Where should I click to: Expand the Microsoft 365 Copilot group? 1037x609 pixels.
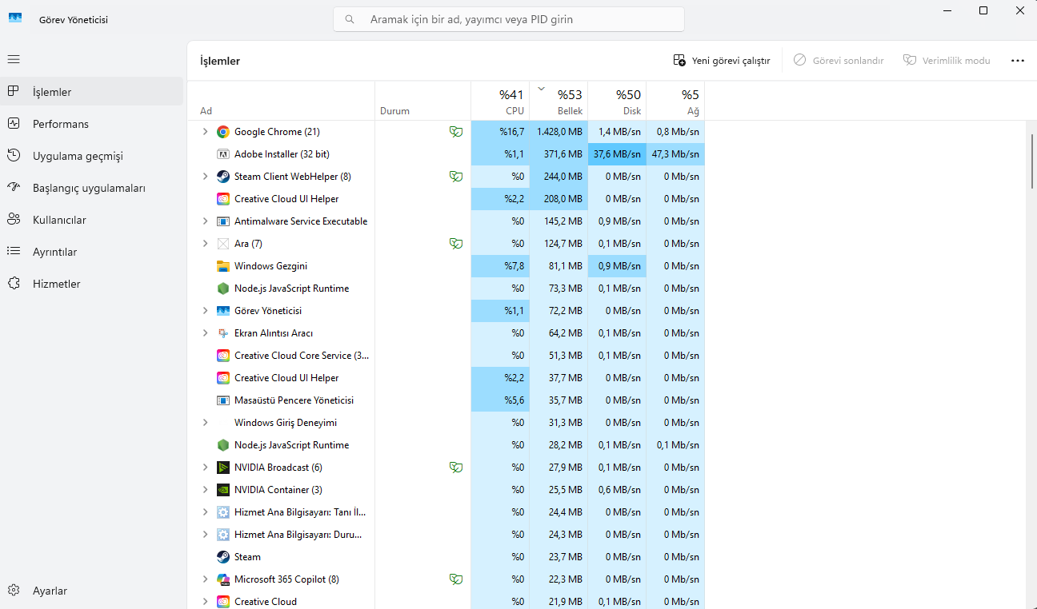coord(205,579)
